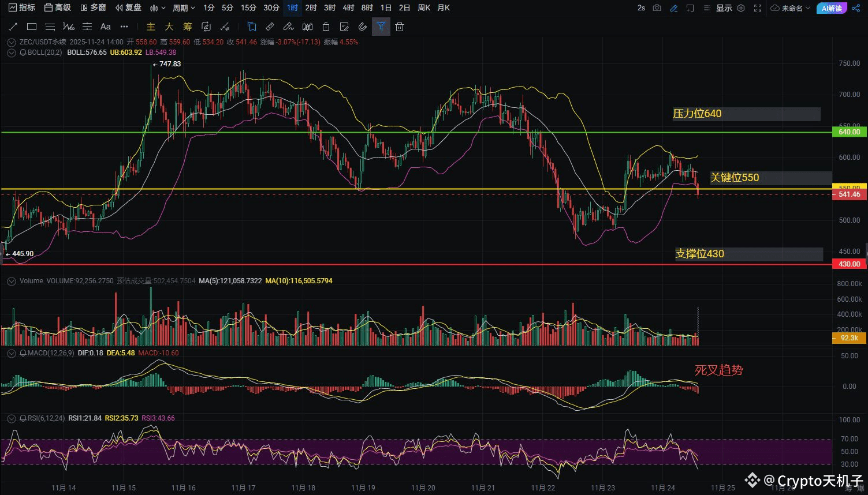Expand the 未命名 layout dropdown
The image size is (868, 495).
pyautogui.click(x=791, y=8)
